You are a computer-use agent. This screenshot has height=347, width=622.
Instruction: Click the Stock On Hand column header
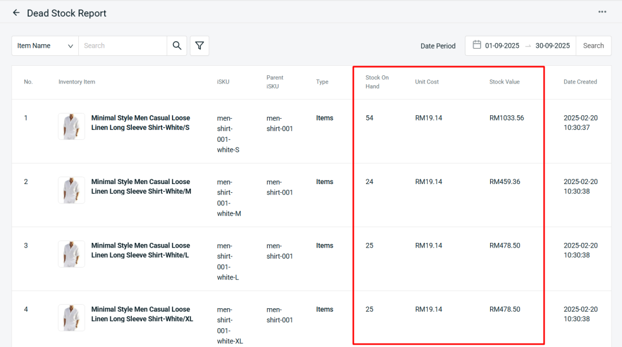376,82
